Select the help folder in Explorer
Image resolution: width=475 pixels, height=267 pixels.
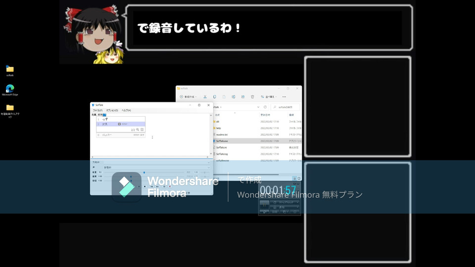218,128
